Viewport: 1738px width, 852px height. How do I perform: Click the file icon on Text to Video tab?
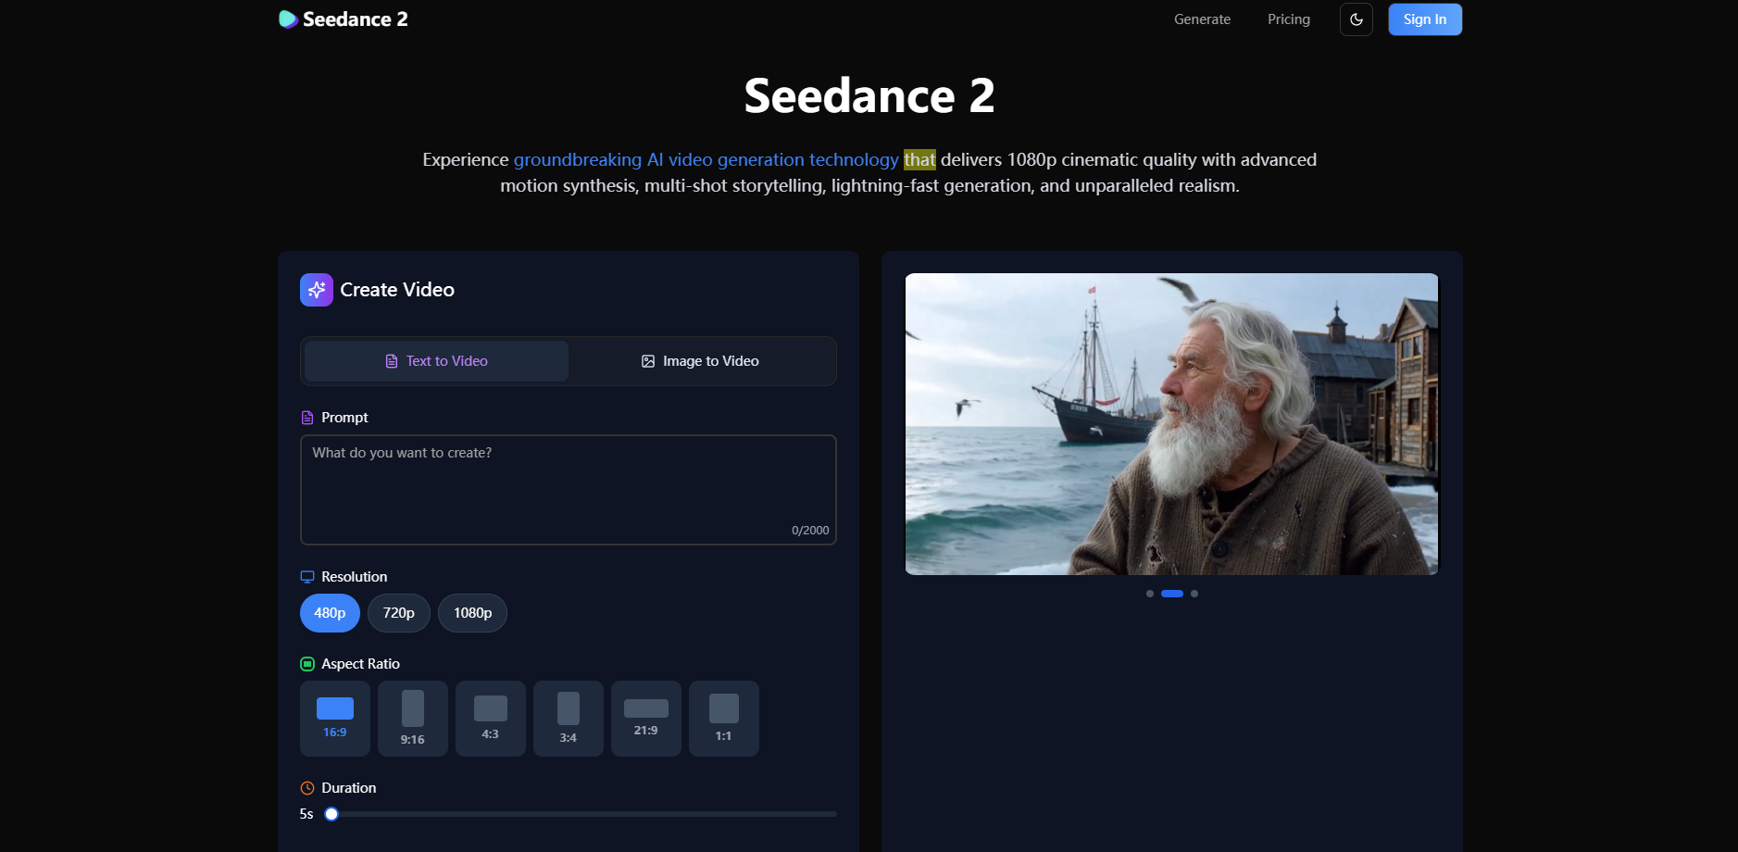(391, 361)
